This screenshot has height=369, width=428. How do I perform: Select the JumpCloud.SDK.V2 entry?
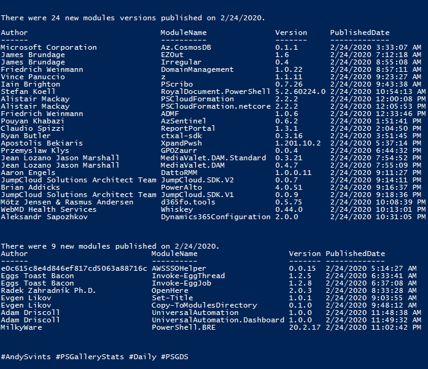197,180
